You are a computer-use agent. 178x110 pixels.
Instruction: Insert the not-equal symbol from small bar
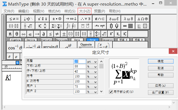point(57,34)
